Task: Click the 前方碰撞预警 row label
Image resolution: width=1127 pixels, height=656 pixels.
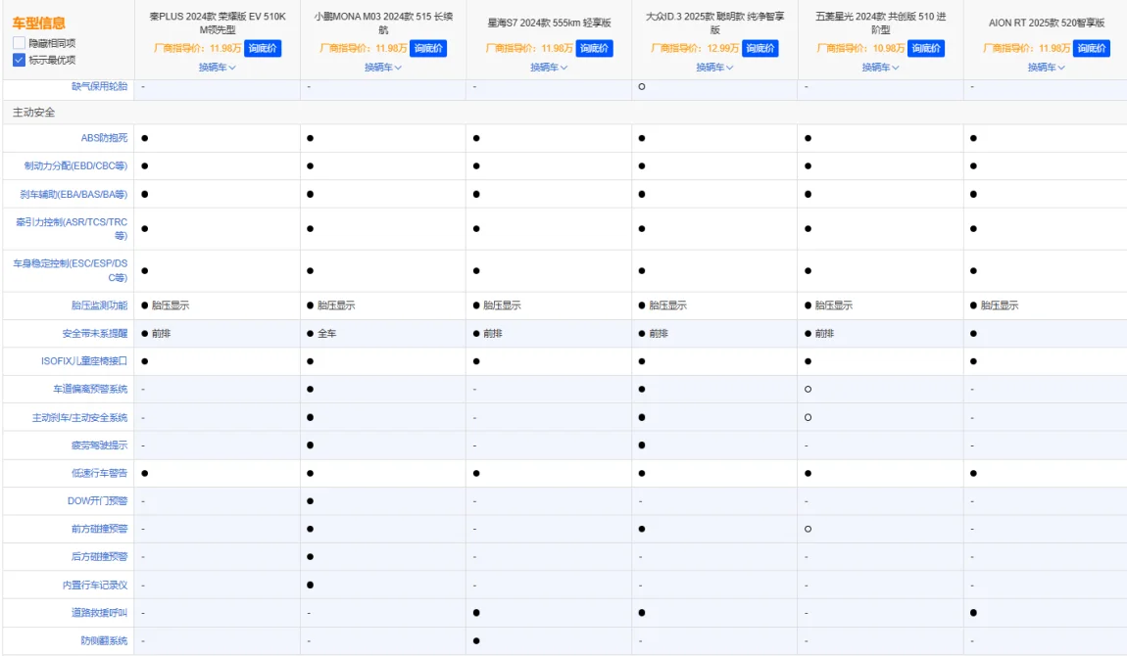Action: click(99, 529)
